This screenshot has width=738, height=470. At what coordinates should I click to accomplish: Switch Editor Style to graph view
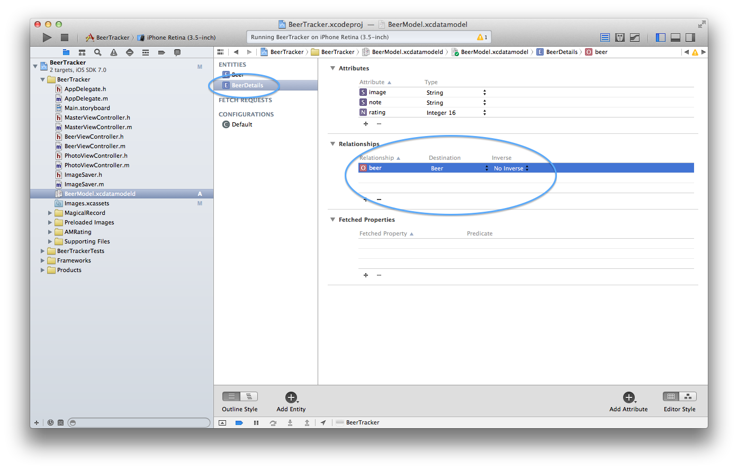click(x=688, y=396)
